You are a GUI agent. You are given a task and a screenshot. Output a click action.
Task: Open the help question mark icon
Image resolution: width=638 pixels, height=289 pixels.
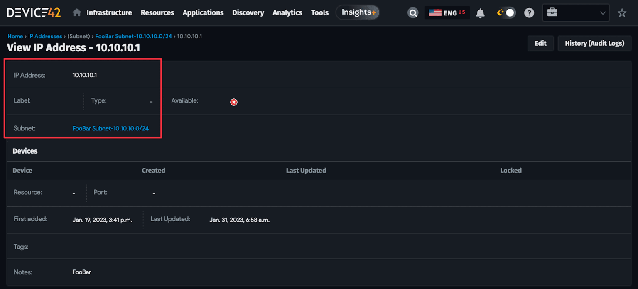pos(529,12)
